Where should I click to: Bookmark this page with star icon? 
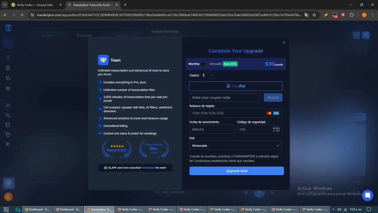click(x=314, y=15)
